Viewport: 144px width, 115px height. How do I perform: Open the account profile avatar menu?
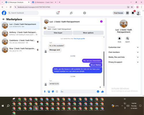pos(138,13)
